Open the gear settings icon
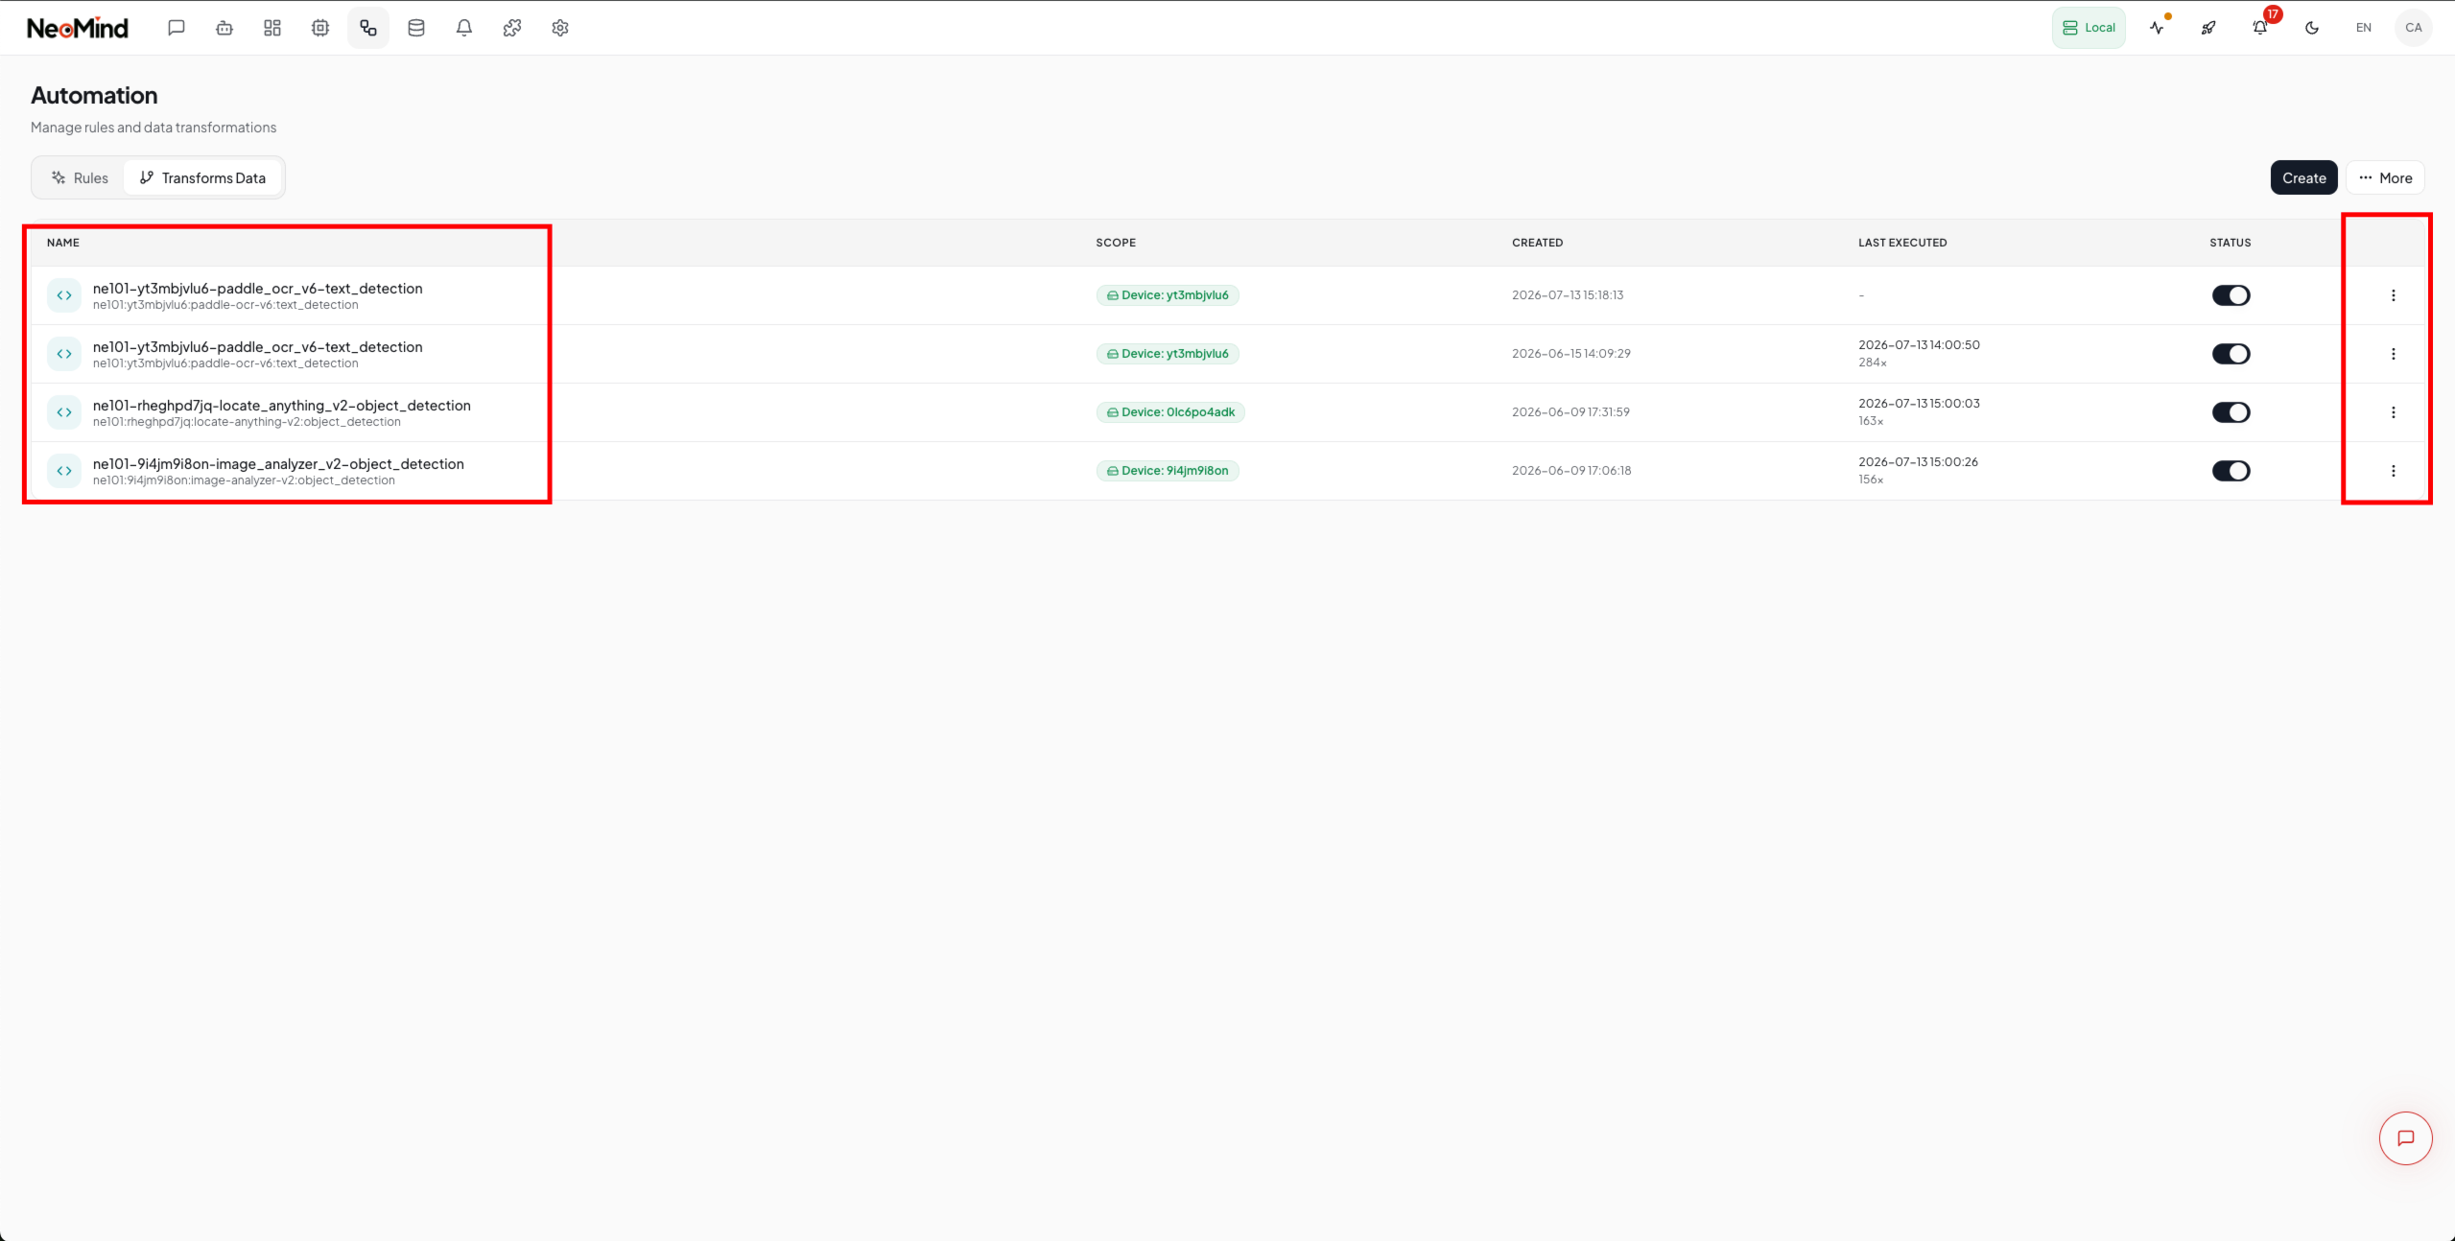Viewport: 2455px width, 1241px height. click(x=560, y=28)
